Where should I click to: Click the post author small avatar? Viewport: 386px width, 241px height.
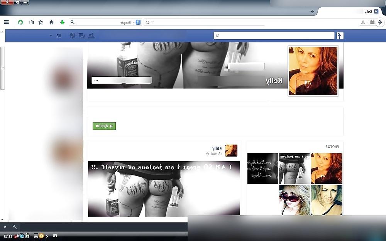231,150
